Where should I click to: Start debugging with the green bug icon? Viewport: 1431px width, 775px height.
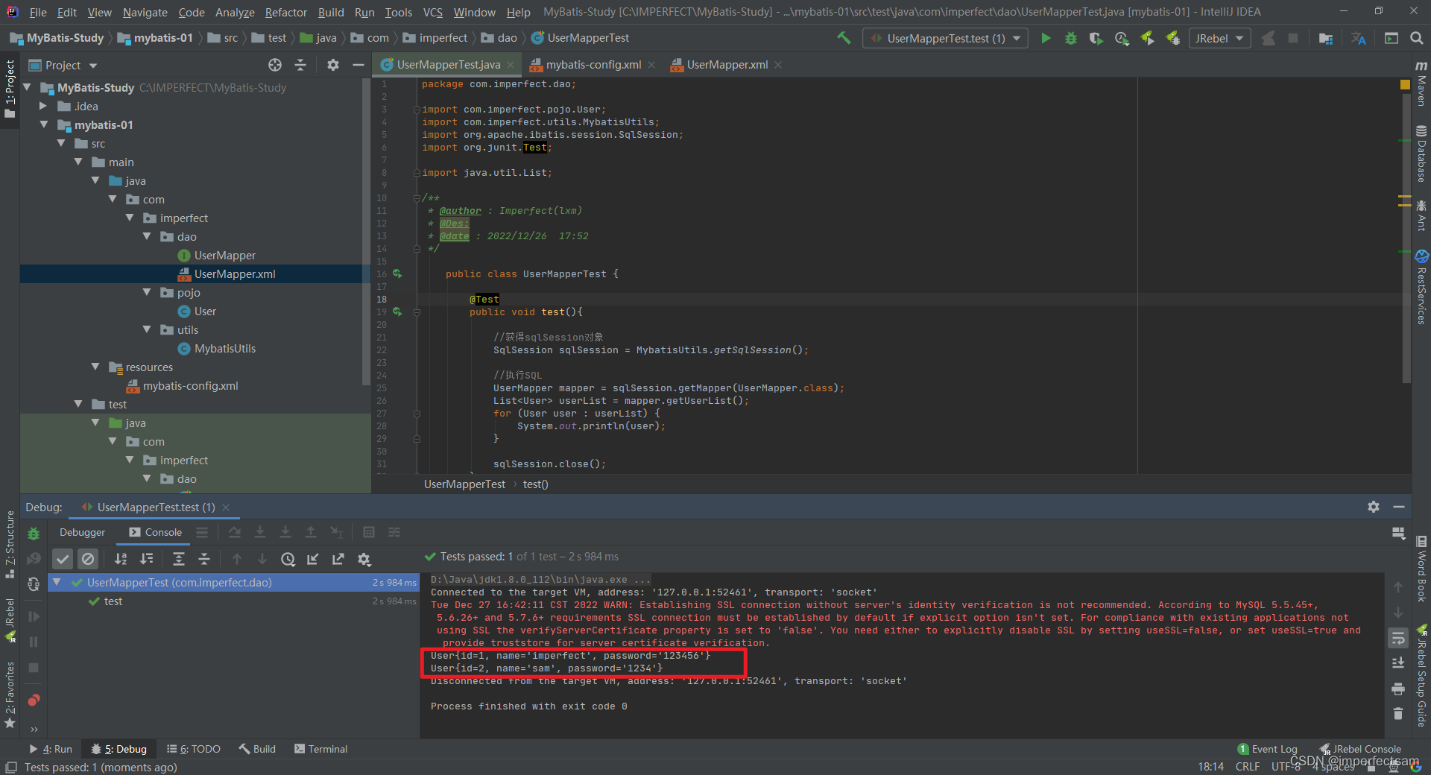(x=1071, y=38)
